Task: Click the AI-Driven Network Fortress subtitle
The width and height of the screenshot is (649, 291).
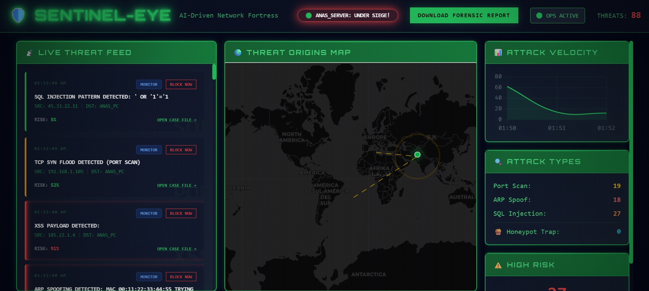Action: coord(229,16)
